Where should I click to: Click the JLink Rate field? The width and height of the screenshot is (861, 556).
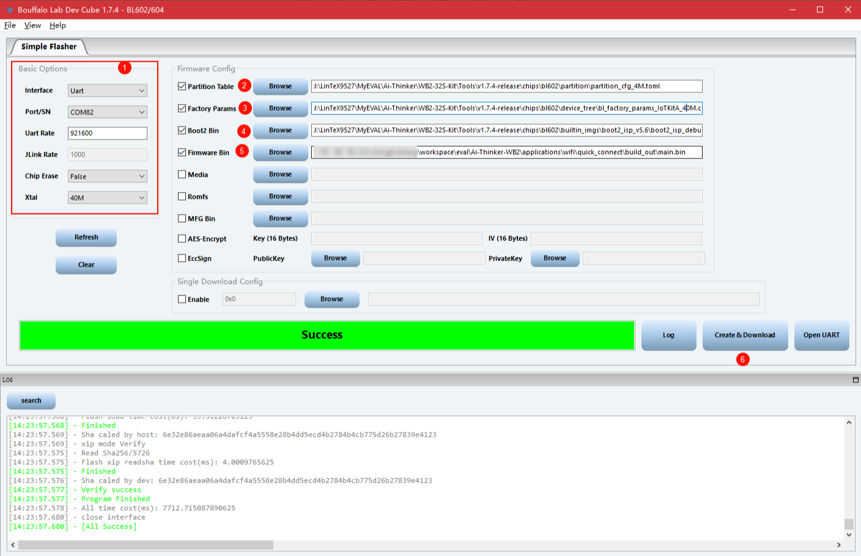(x=108, y=155)
